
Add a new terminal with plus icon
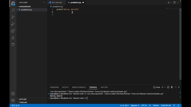(x=162, y=87)
